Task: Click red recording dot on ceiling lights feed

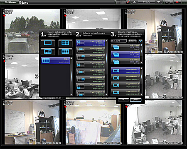Action: tap(66, 16)
